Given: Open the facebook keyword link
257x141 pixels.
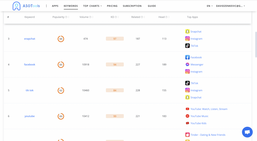Looking at the screenshot, I should coord(30,64).
